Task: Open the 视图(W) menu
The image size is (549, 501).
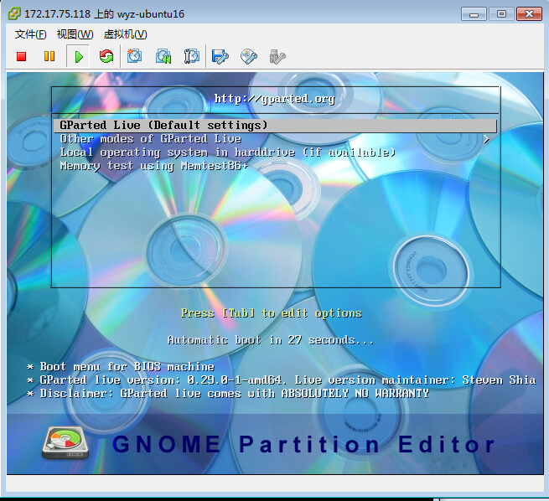Action: pos(75,34)
